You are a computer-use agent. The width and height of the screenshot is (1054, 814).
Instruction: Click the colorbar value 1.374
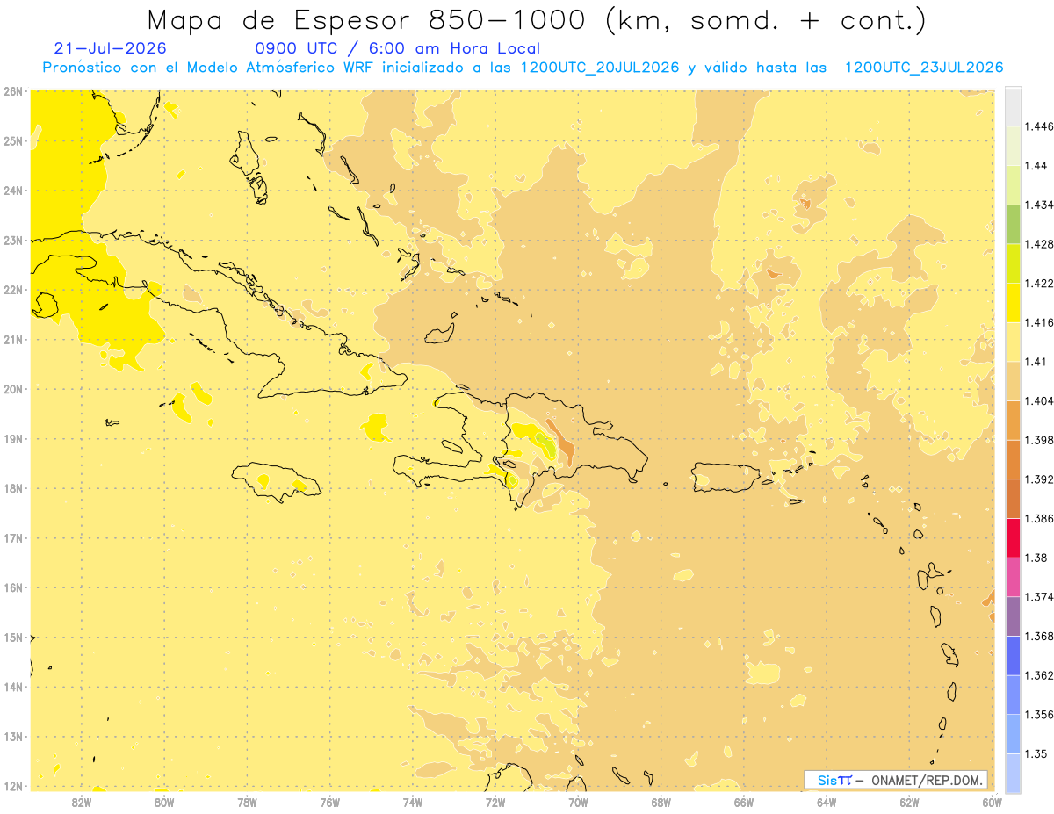click(x=1039, y=597)
